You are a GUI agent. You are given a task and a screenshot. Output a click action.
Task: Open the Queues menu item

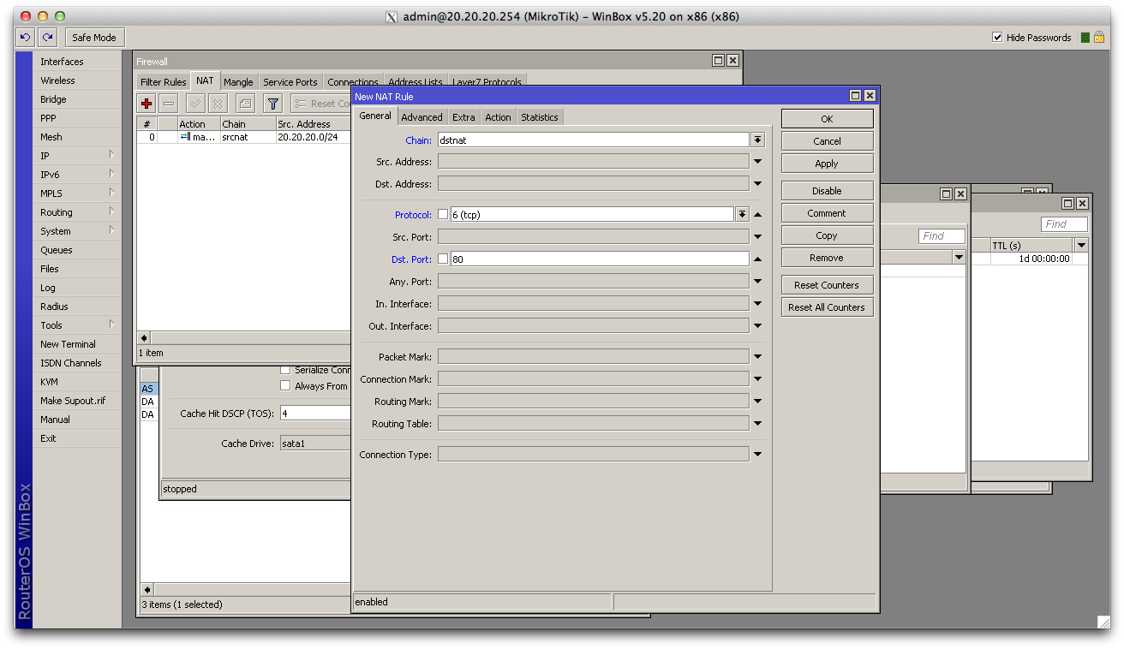[x=77, y=250]
